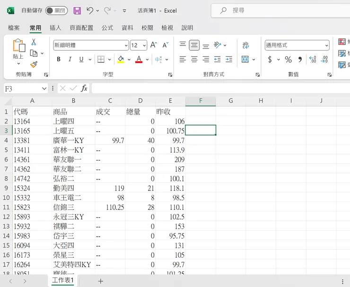This screenshot has width=350, height=287.
Task: Click the wrap text icon
Action: click(x=245, y=45)
